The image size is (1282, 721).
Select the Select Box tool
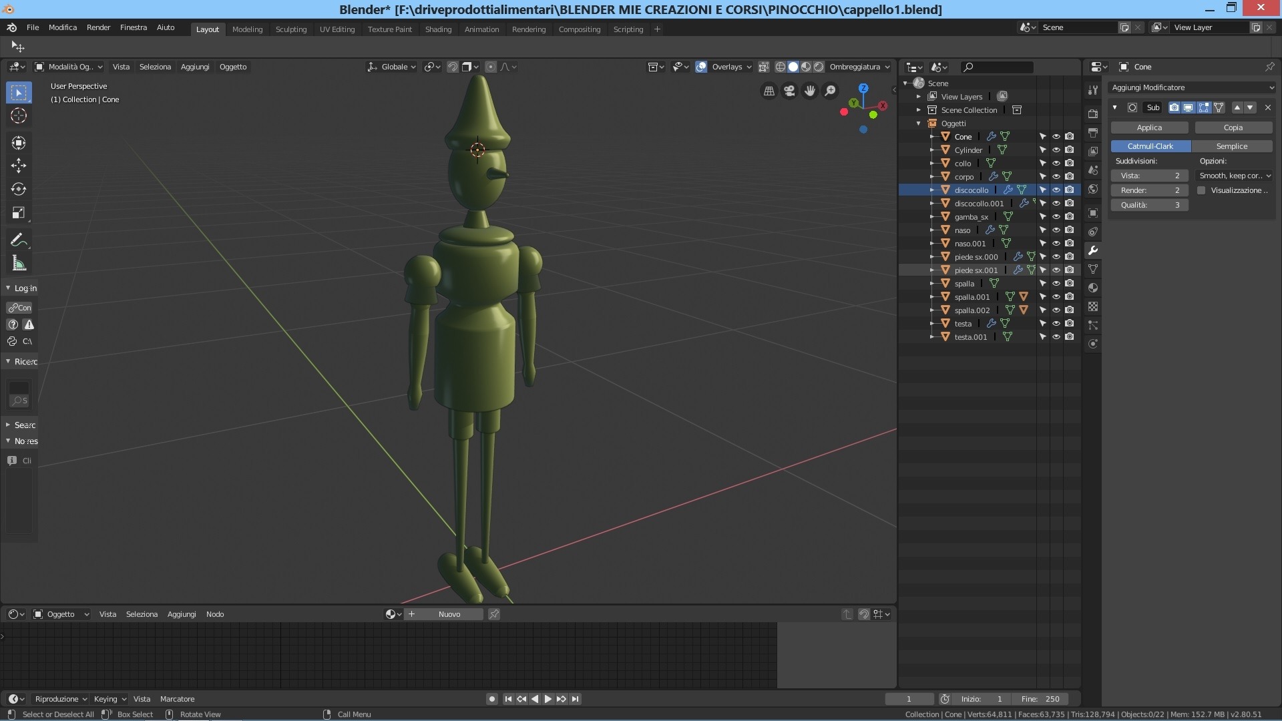[x=19, y=92]
